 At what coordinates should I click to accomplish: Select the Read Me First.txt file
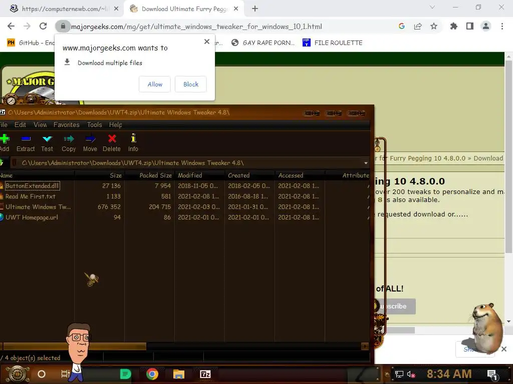[x=31, y=196]
